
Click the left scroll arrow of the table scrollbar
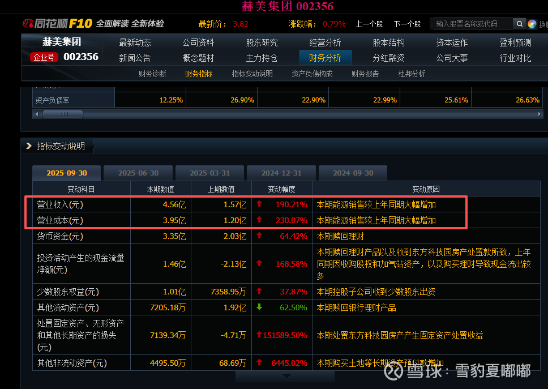coord(37,114)
